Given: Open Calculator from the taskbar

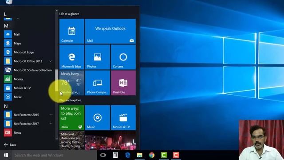Looking at the screenshot, I should pyautogui.click(x=115, y=155).
